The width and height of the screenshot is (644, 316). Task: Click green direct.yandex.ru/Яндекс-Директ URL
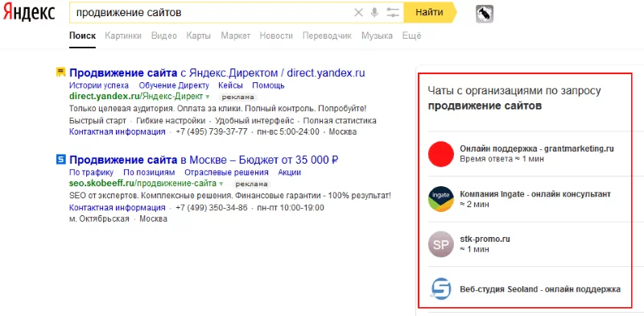click(136, 97)
